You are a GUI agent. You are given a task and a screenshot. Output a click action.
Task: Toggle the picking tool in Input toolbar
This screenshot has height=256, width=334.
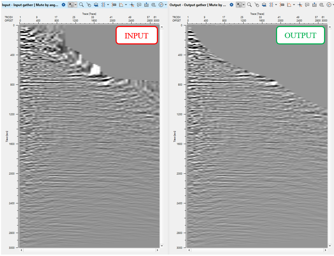89,5
